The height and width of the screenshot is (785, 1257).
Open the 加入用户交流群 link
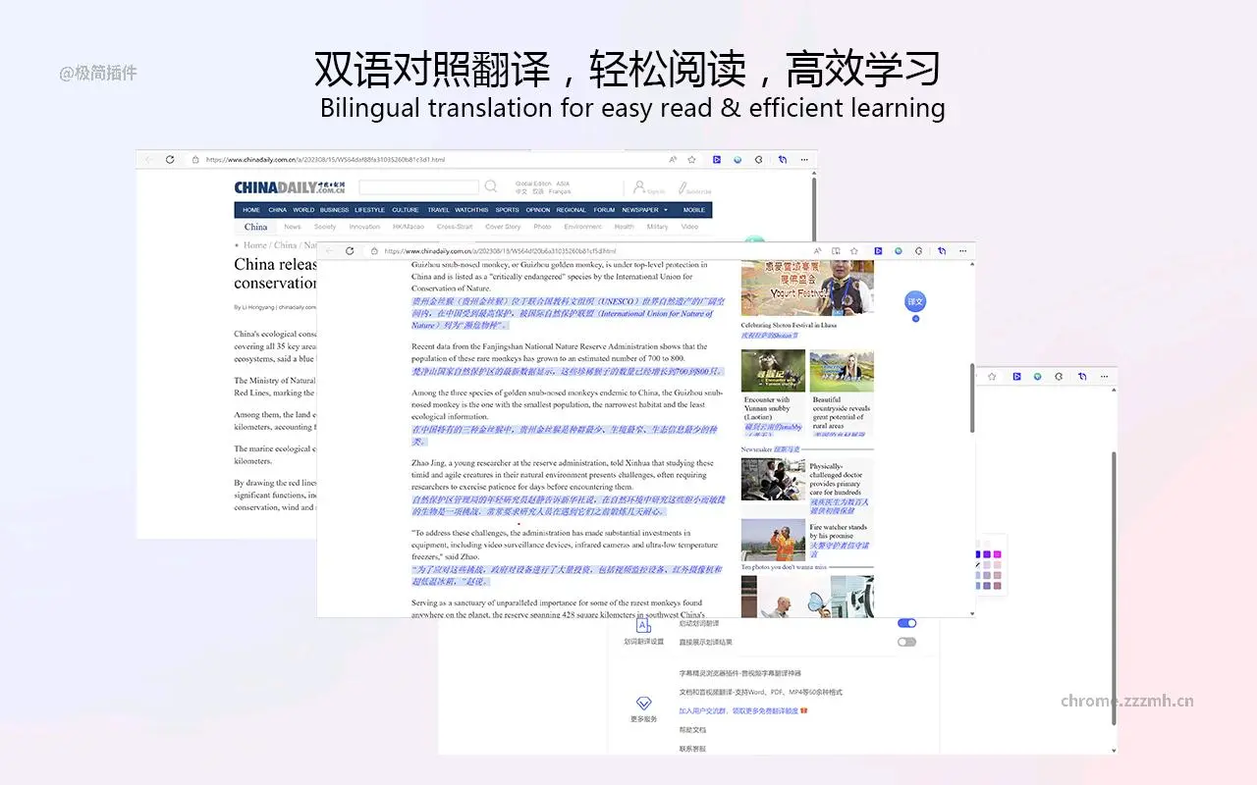click(x=702, y=710)
